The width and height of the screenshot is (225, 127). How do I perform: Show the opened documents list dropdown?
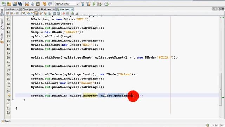click(219, 9)
